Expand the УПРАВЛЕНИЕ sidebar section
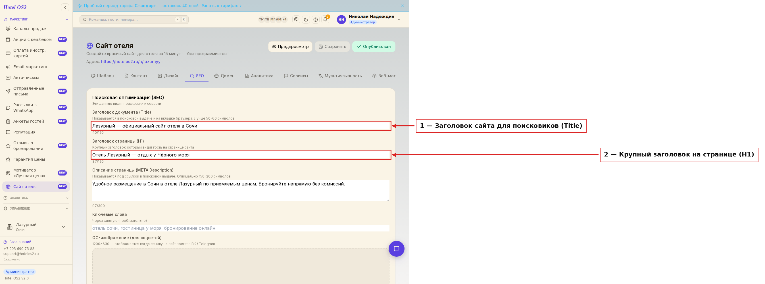765x284 pixels. coord(36,209)
